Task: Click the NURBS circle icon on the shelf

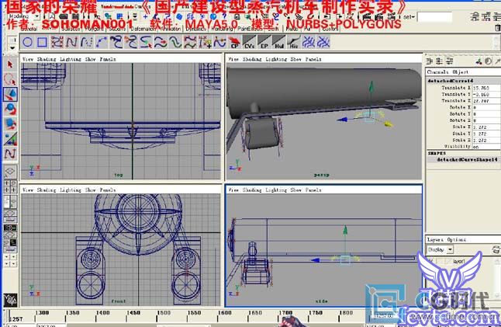Action: [27, 42]
